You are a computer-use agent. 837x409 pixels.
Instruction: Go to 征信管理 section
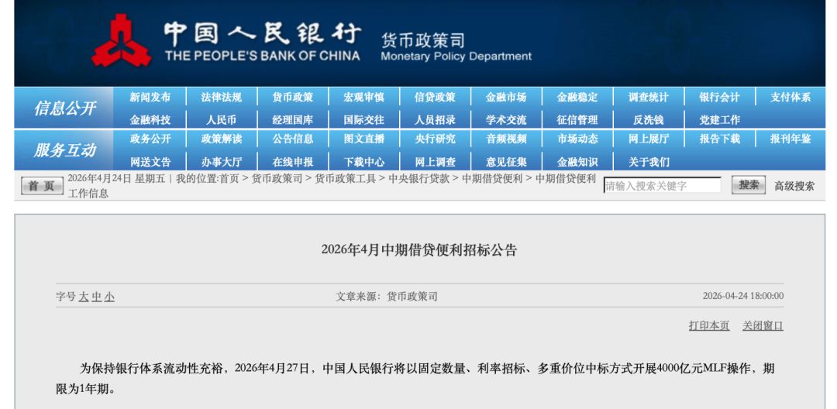(x=577, y=120)
